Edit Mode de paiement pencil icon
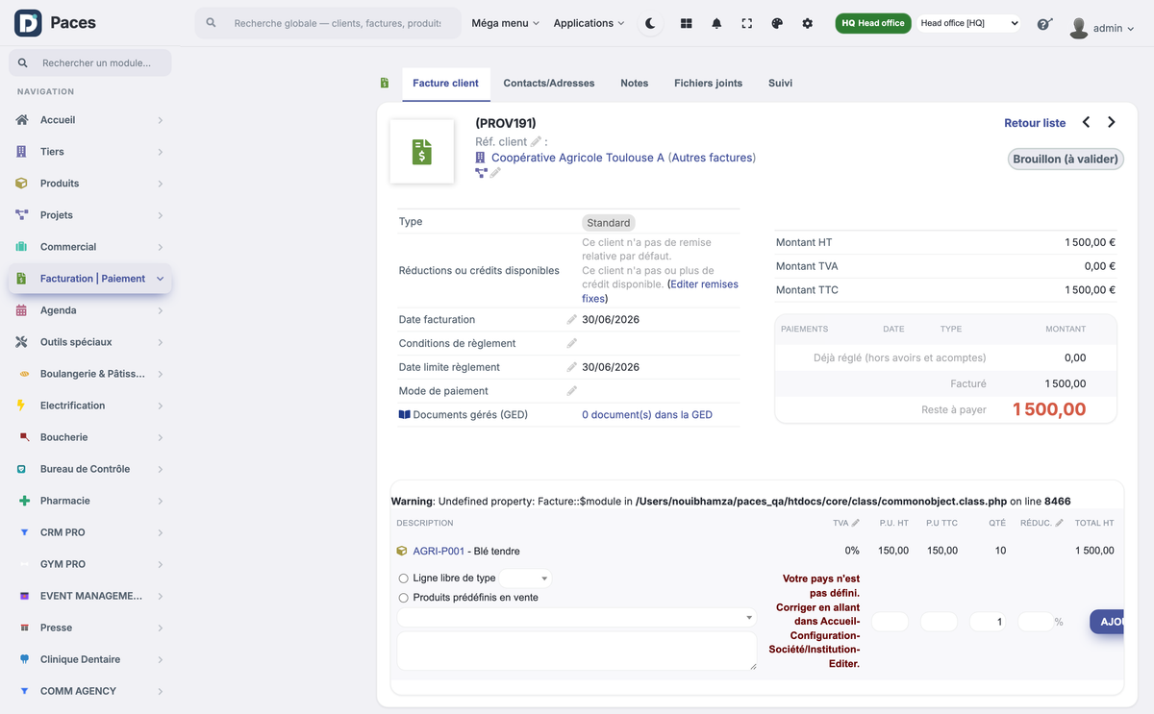Image resolution: width=1154 pixels, height=714 pixels. (x=572, y=391)
